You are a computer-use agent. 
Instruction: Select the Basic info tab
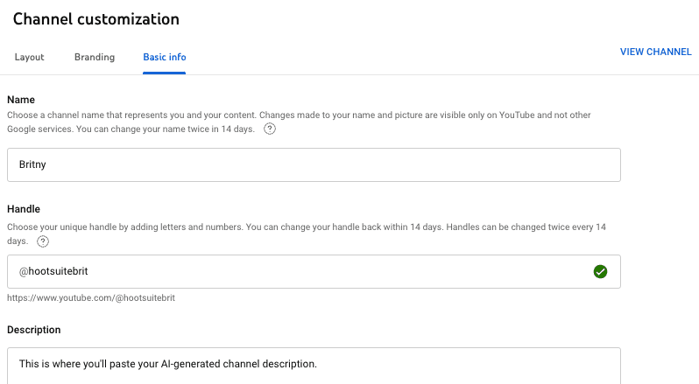click(x=165, y=57)
